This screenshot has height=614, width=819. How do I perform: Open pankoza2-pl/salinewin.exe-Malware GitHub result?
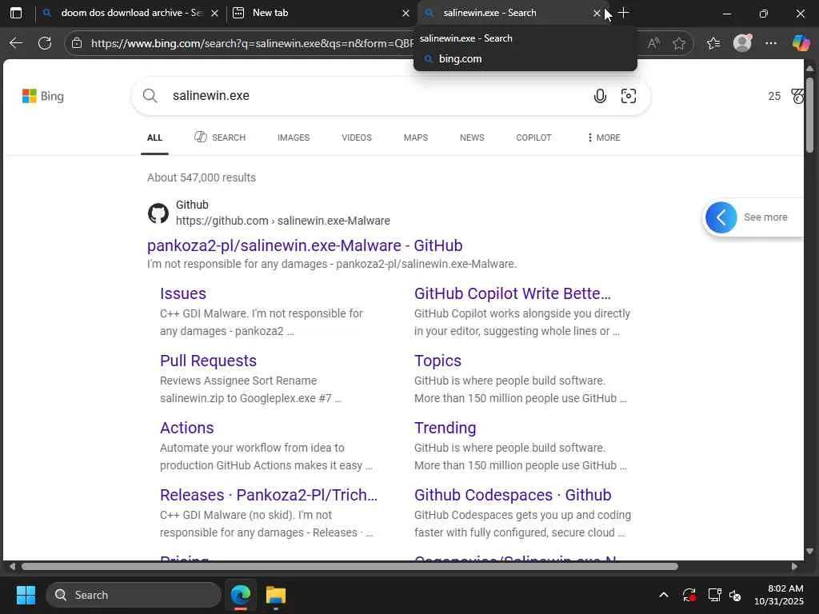click(x=305, y=245)
